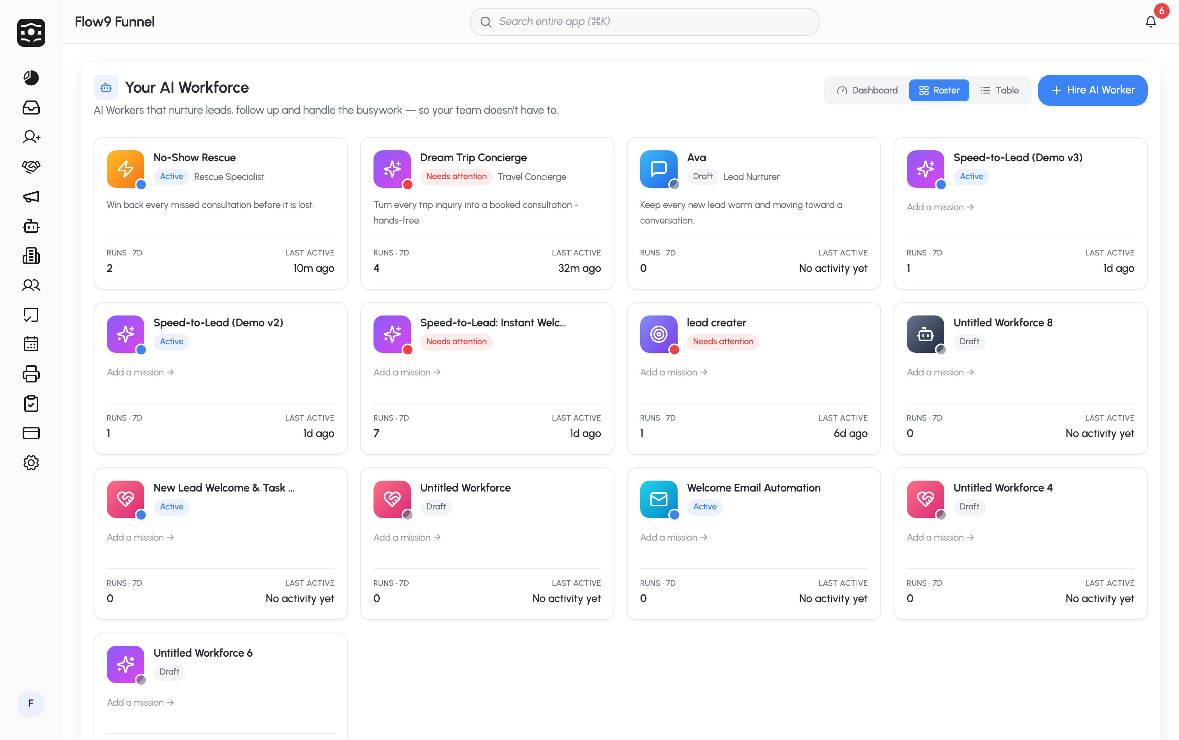
Task: Open the settings gear sidebar icon
Action: coord(31,463)
